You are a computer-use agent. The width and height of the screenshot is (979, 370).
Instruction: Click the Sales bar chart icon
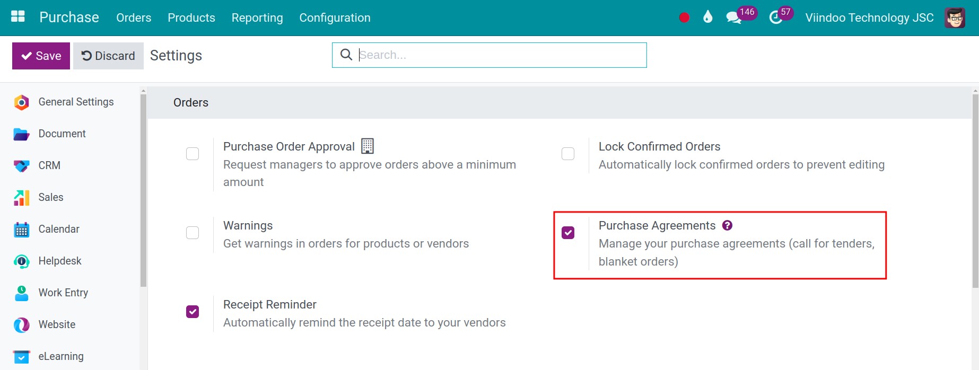[x=21, y=198]
